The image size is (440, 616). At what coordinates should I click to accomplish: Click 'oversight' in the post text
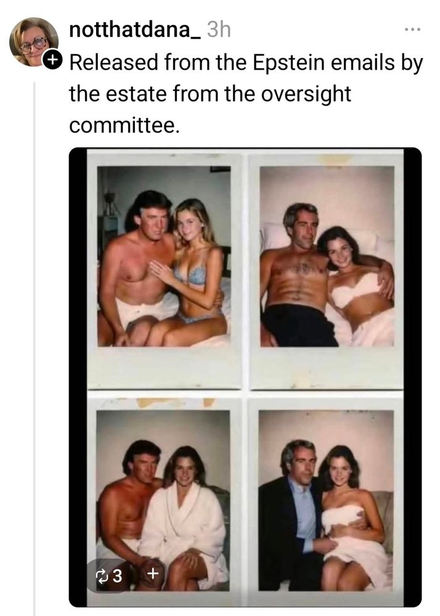tap(306, 94)
